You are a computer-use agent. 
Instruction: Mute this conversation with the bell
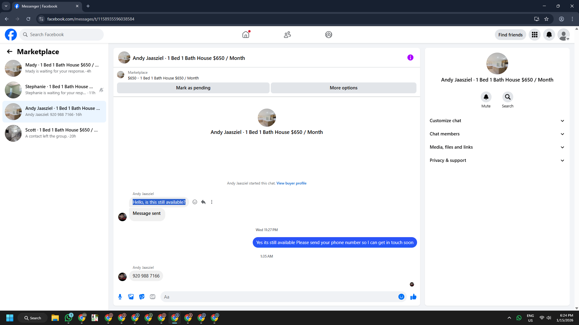(486, 97)
